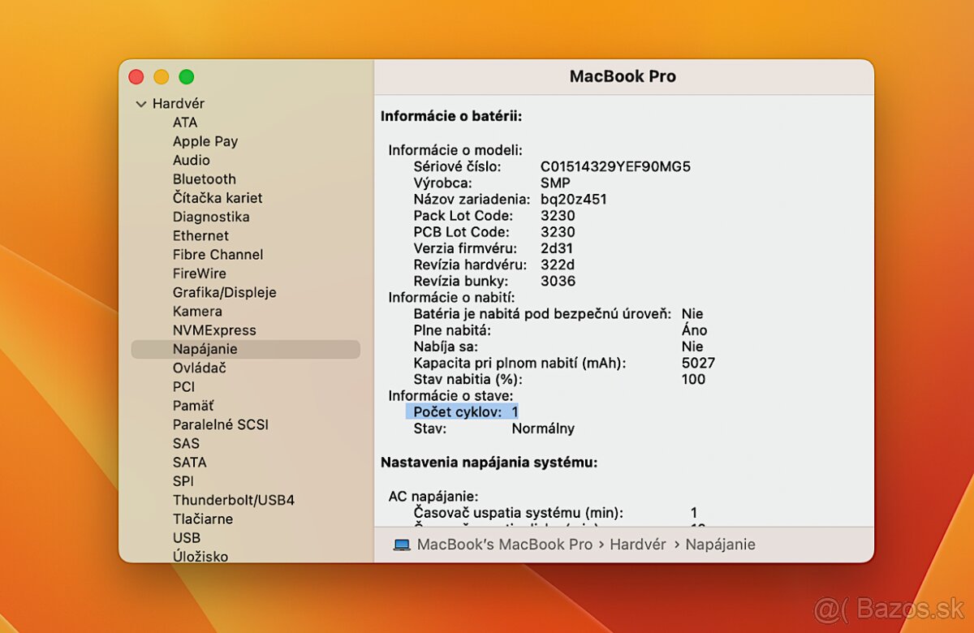Select PCI in the sidebar
The width and height of the screenshot is (974, 633).
(x=183, y=386)
